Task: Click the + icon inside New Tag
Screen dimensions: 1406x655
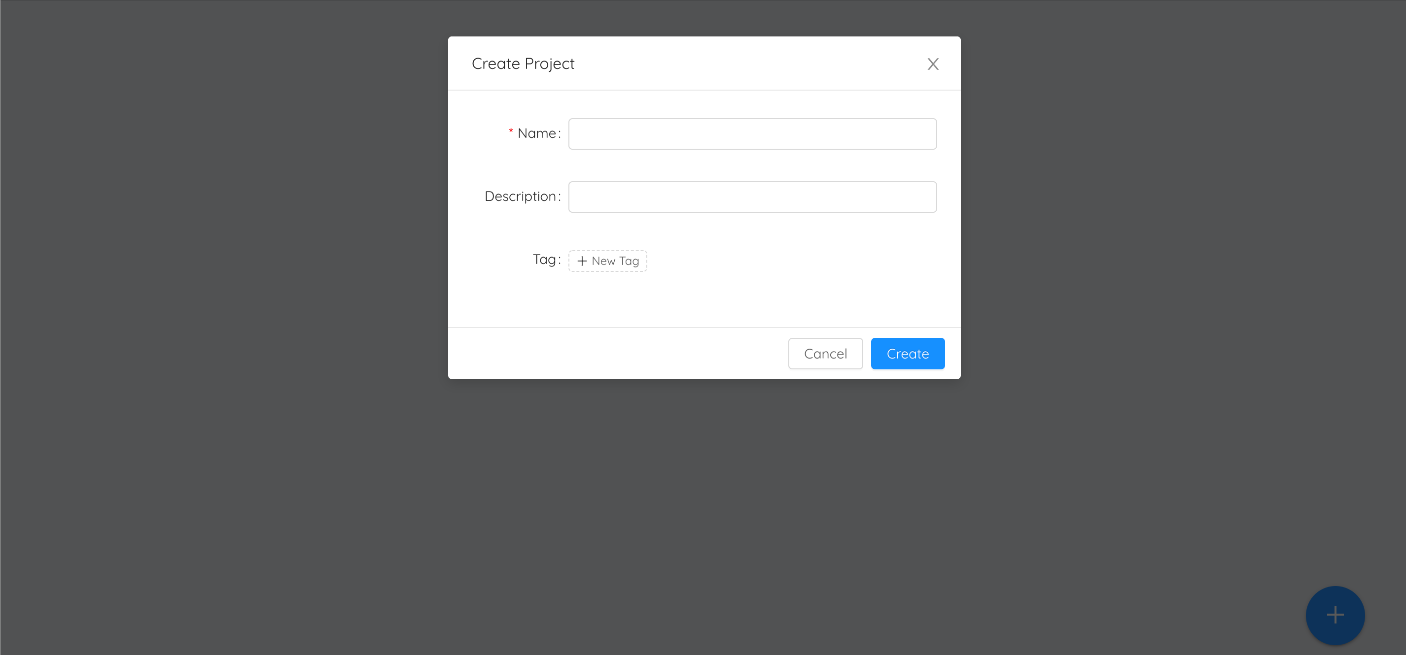Action: pos(583,261)
